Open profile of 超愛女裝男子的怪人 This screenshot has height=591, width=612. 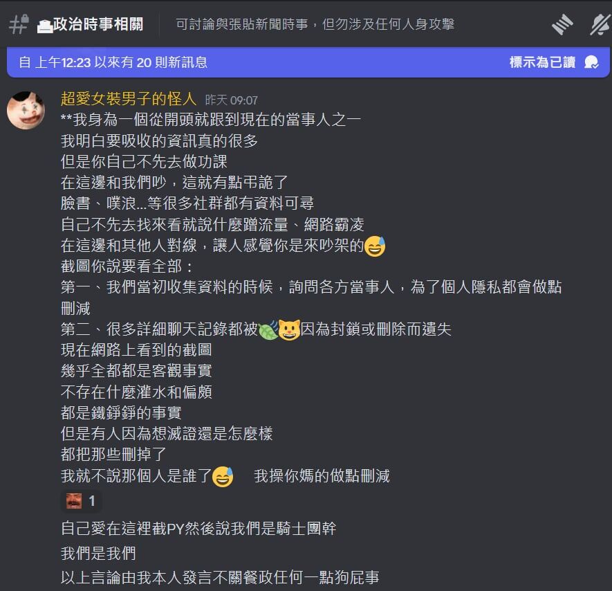129,99
